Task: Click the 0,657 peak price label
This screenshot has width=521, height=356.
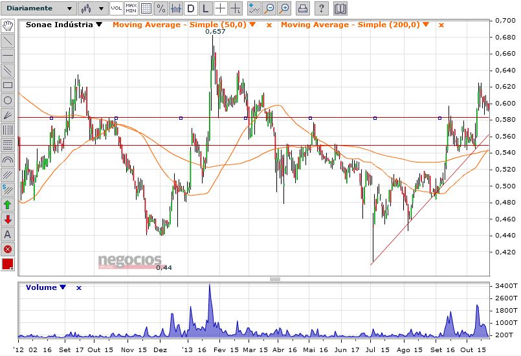Action: point(216,32)
